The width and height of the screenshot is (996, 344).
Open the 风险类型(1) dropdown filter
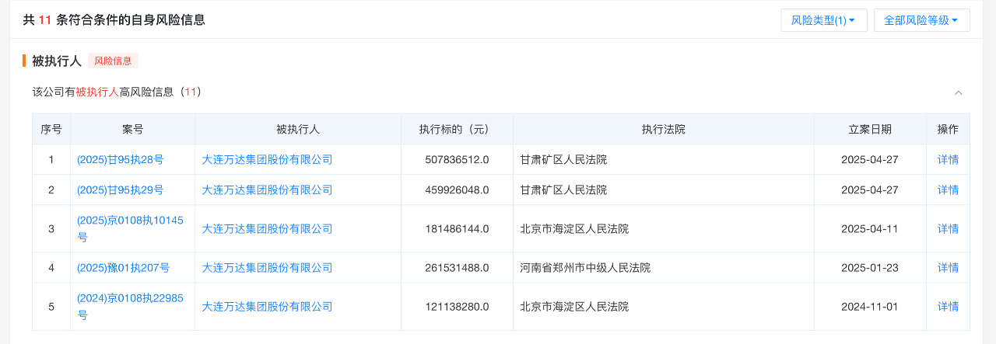[x=823, y=20]
